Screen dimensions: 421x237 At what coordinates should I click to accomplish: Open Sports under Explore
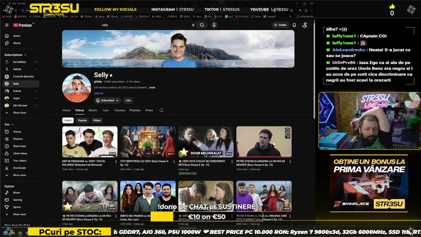21,207
